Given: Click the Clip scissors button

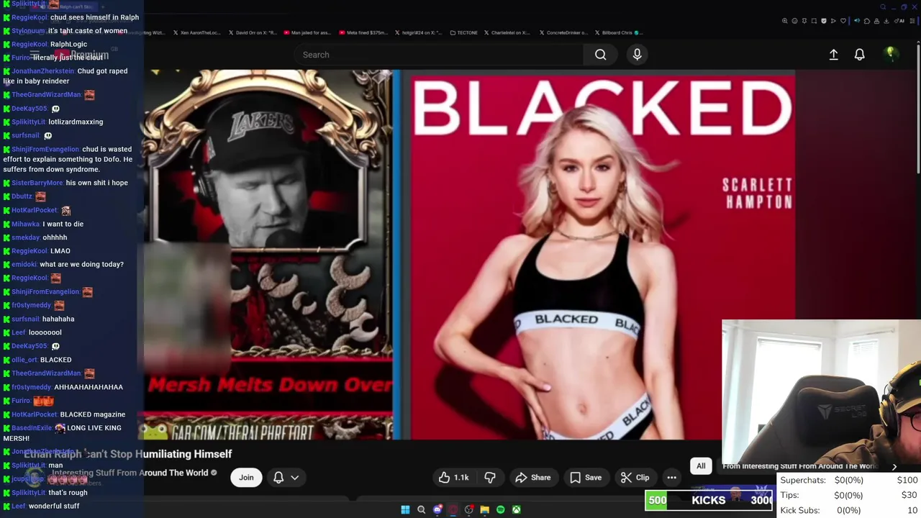Looking at the screenshot, I should pyautogui.click(x=635, y=478).
